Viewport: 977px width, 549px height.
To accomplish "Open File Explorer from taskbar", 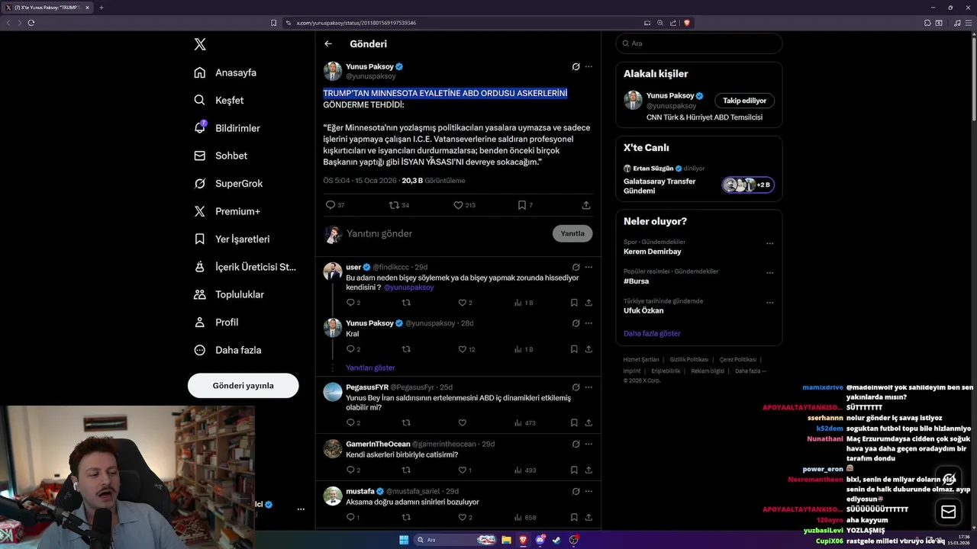I will pos(506,540).
